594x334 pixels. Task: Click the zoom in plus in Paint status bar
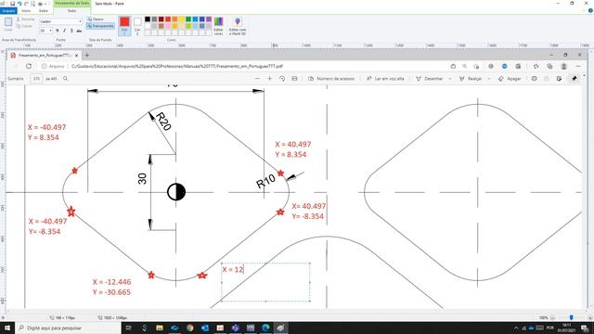coord(590,317)
